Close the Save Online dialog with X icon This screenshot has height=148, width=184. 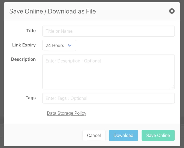click(x=172, y=11)
